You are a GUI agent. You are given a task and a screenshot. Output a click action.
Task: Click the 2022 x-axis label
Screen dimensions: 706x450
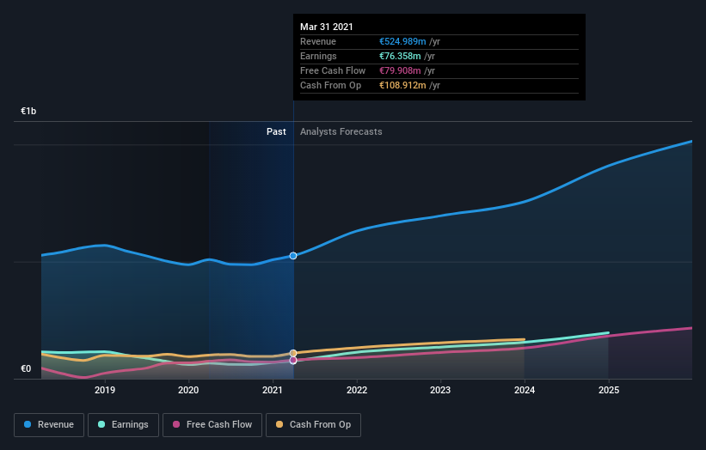(x=357, y=390)
